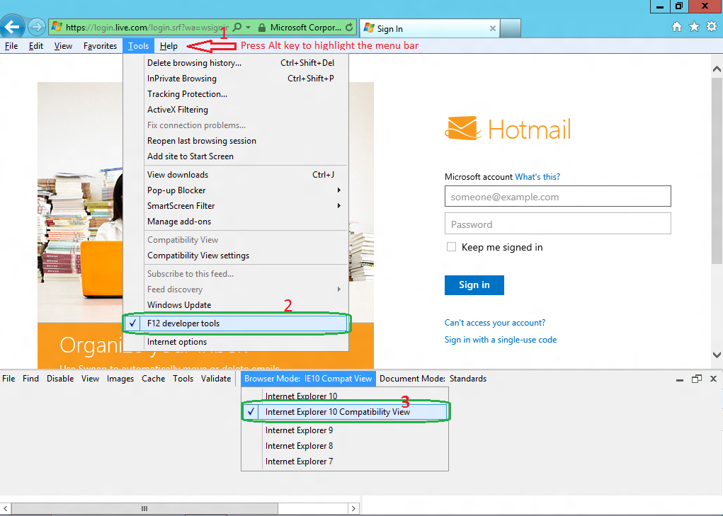Open the Tools gear icon
The width and height of the screenshot is (723, 516).
point(712,27)
